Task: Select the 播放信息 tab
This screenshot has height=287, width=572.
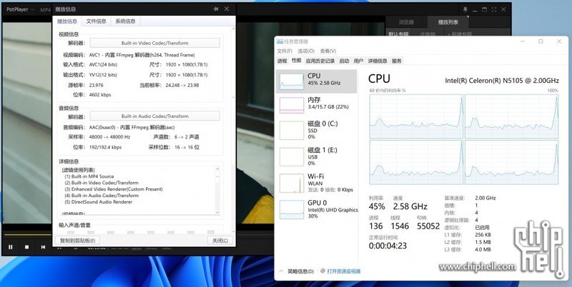Action: click(x=67, y=21)
